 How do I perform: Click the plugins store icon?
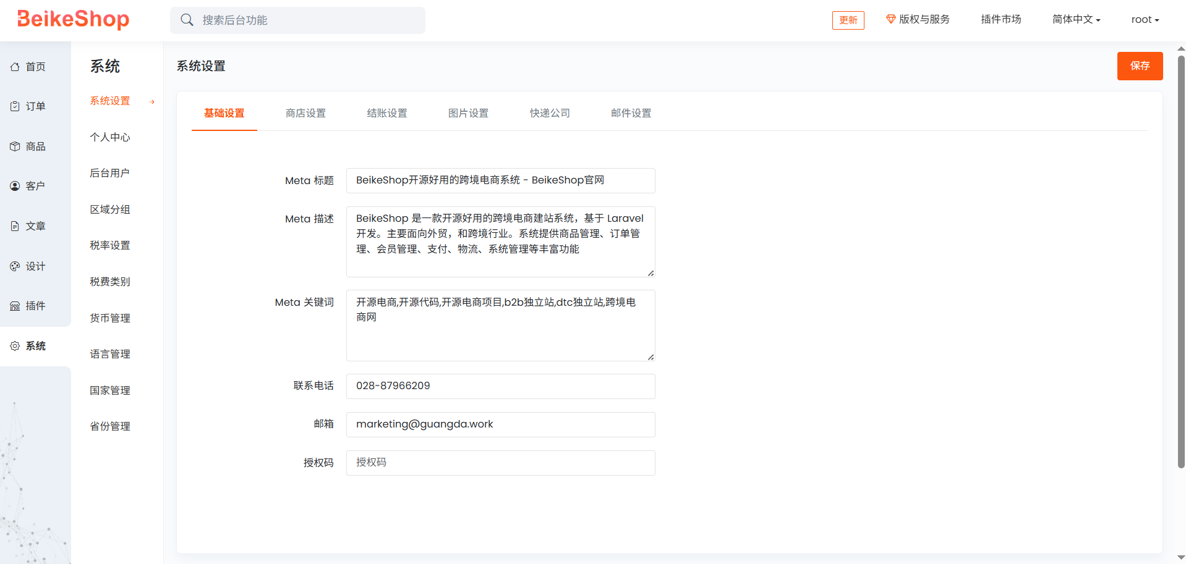click(15, 306)
